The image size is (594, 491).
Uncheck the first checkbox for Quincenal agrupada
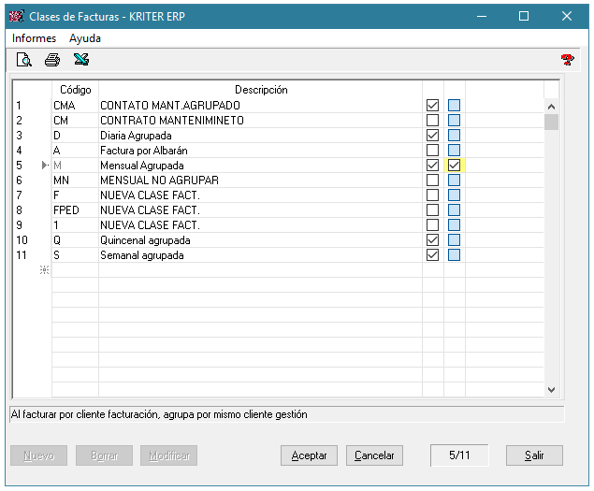432,240
